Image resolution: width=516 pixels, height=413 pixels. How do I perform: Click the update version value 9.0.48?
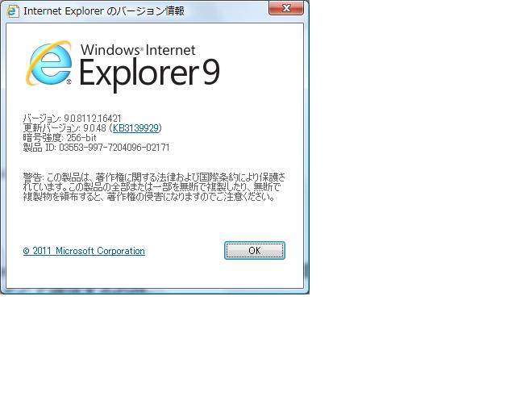(94, 128)
